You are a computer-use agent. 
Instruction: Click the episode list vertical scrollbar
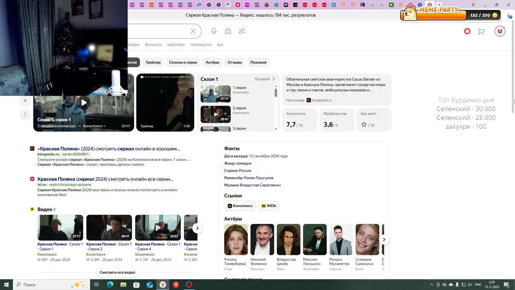tap(276, 93)
